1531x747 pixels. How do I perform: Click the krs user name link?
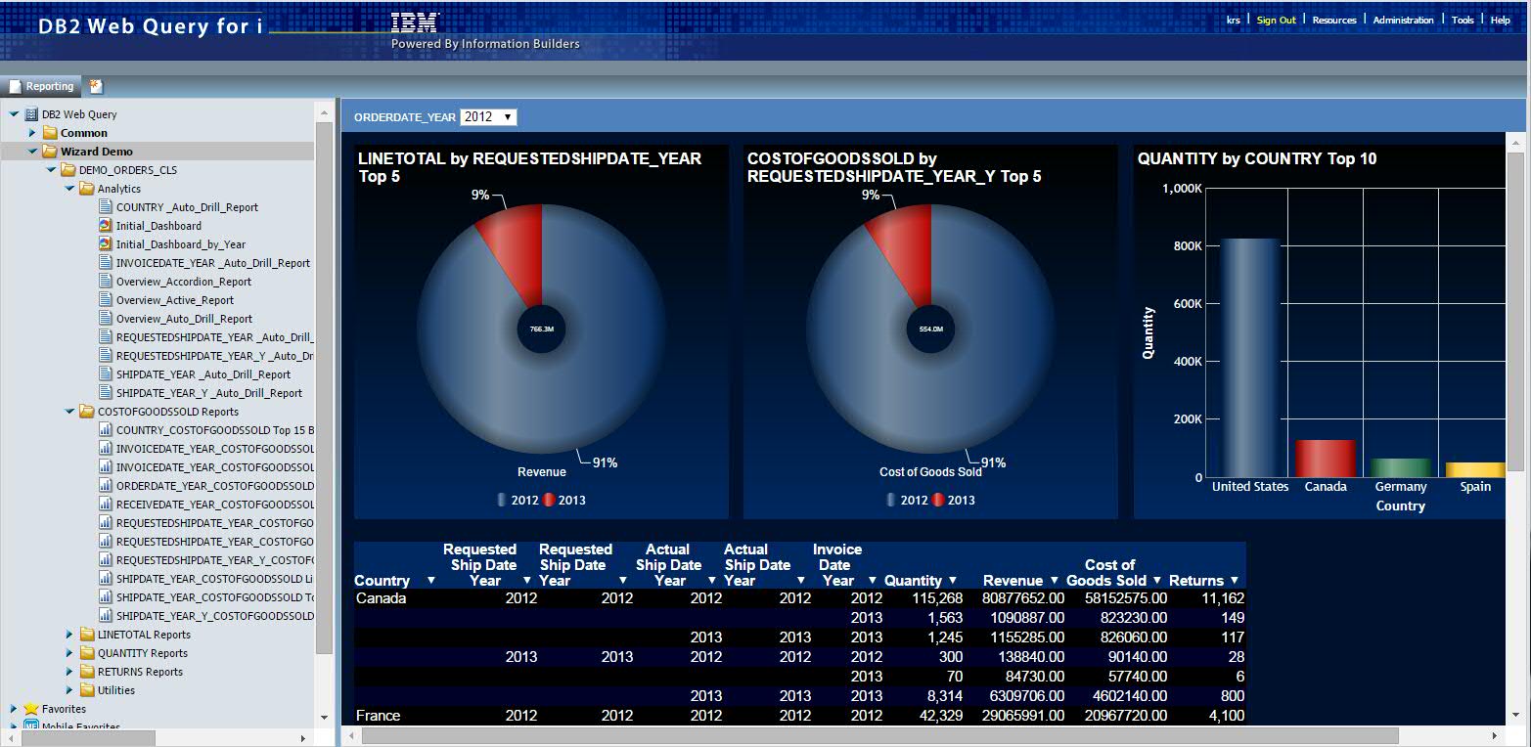(1234, 21)
